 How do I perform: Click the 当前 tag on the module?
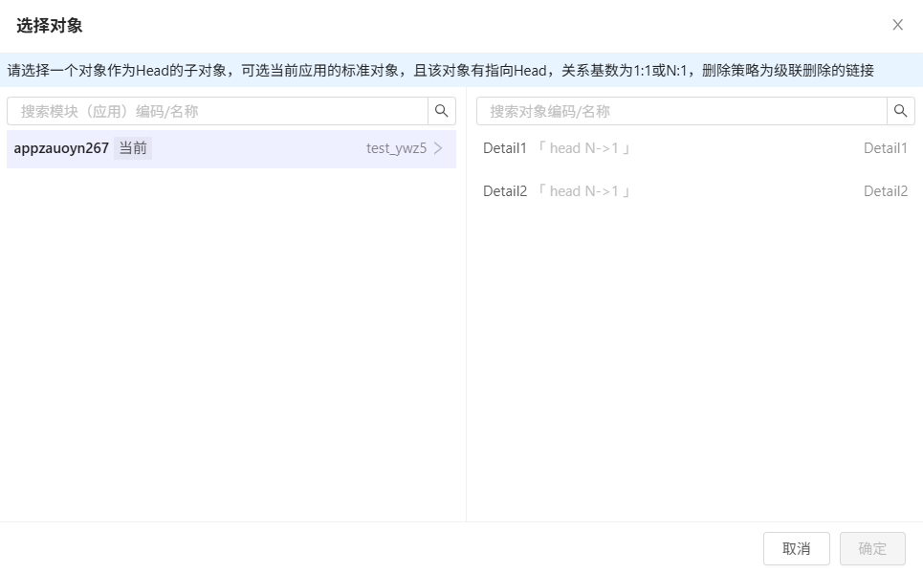tap(133, 148)
